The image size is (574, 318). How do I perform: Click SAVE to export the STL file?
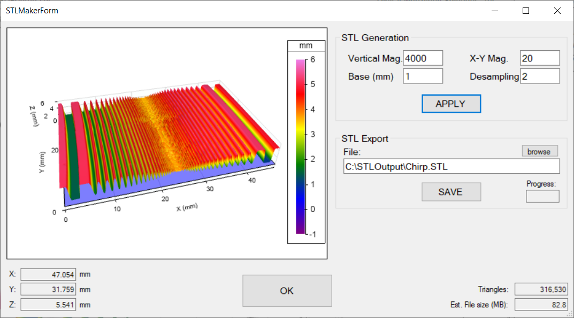click(450, 191)
